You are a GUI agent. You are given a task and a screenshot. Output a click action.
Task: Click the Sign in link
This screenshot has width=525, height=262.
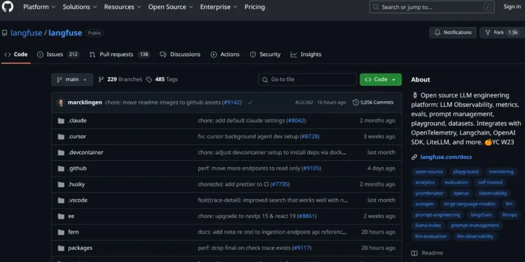512,7
